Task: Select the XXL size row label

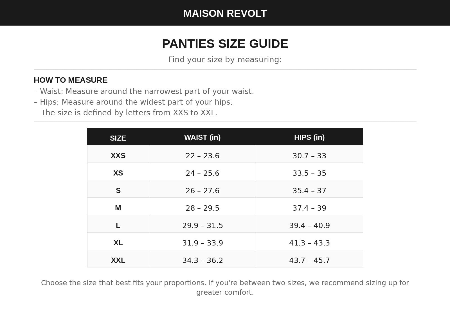Action: tap(118, 260)
